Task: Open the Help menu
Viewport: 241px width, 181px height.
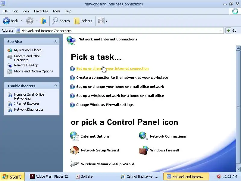Action: (x=68, y=11)
